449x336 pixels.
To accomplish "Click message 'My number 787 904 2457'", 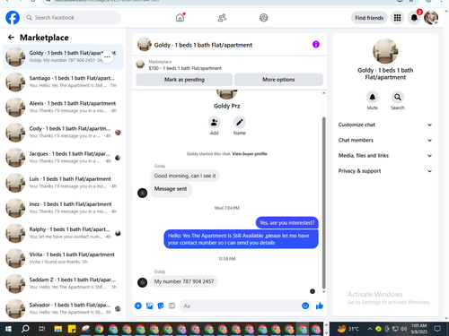I will pos(184,281).
